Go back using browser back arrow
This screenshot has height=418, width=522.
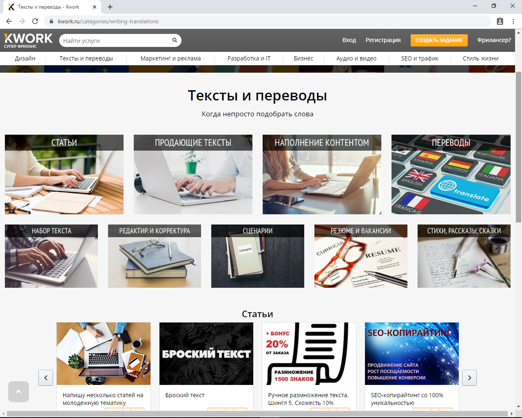(x=9, y=21)
